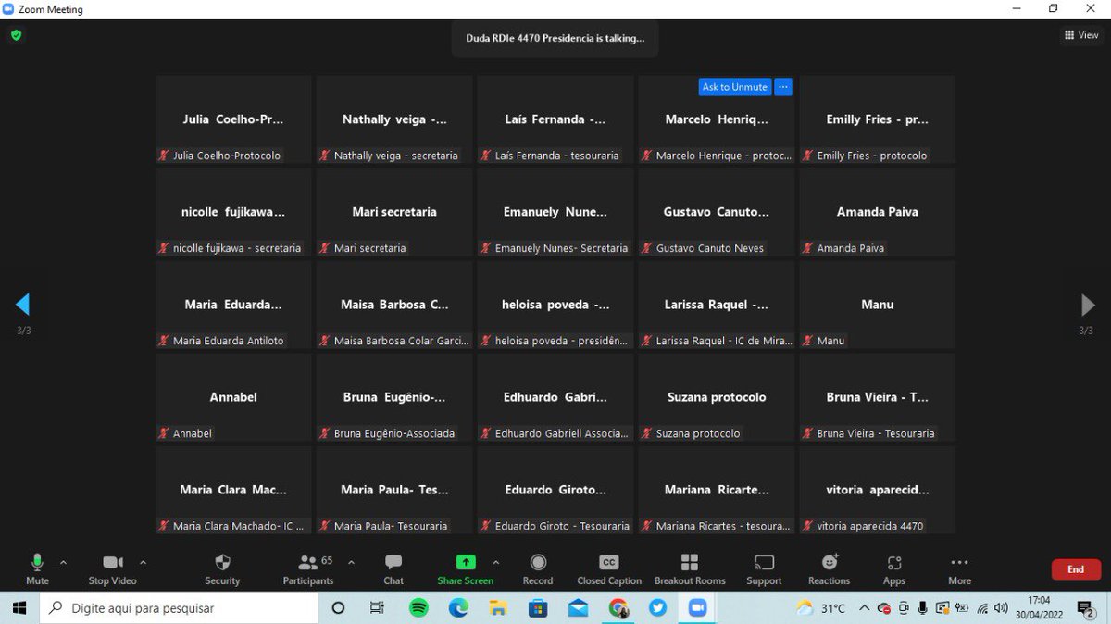Select the Annabel participant tile

(233, 397)
